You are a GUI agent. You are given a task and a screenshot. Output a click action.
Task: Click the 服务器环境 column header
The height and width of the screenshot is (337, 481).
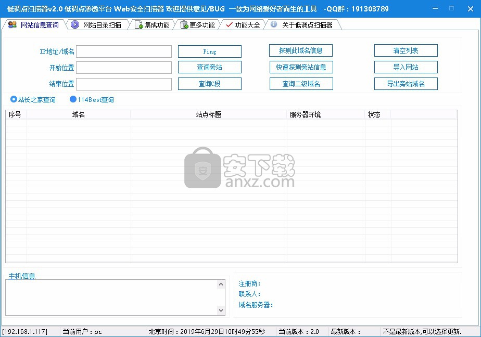point(326,114)
